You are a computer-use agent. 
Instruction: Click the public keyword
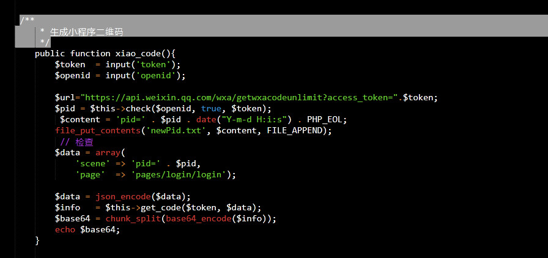[x=50, y=54]
